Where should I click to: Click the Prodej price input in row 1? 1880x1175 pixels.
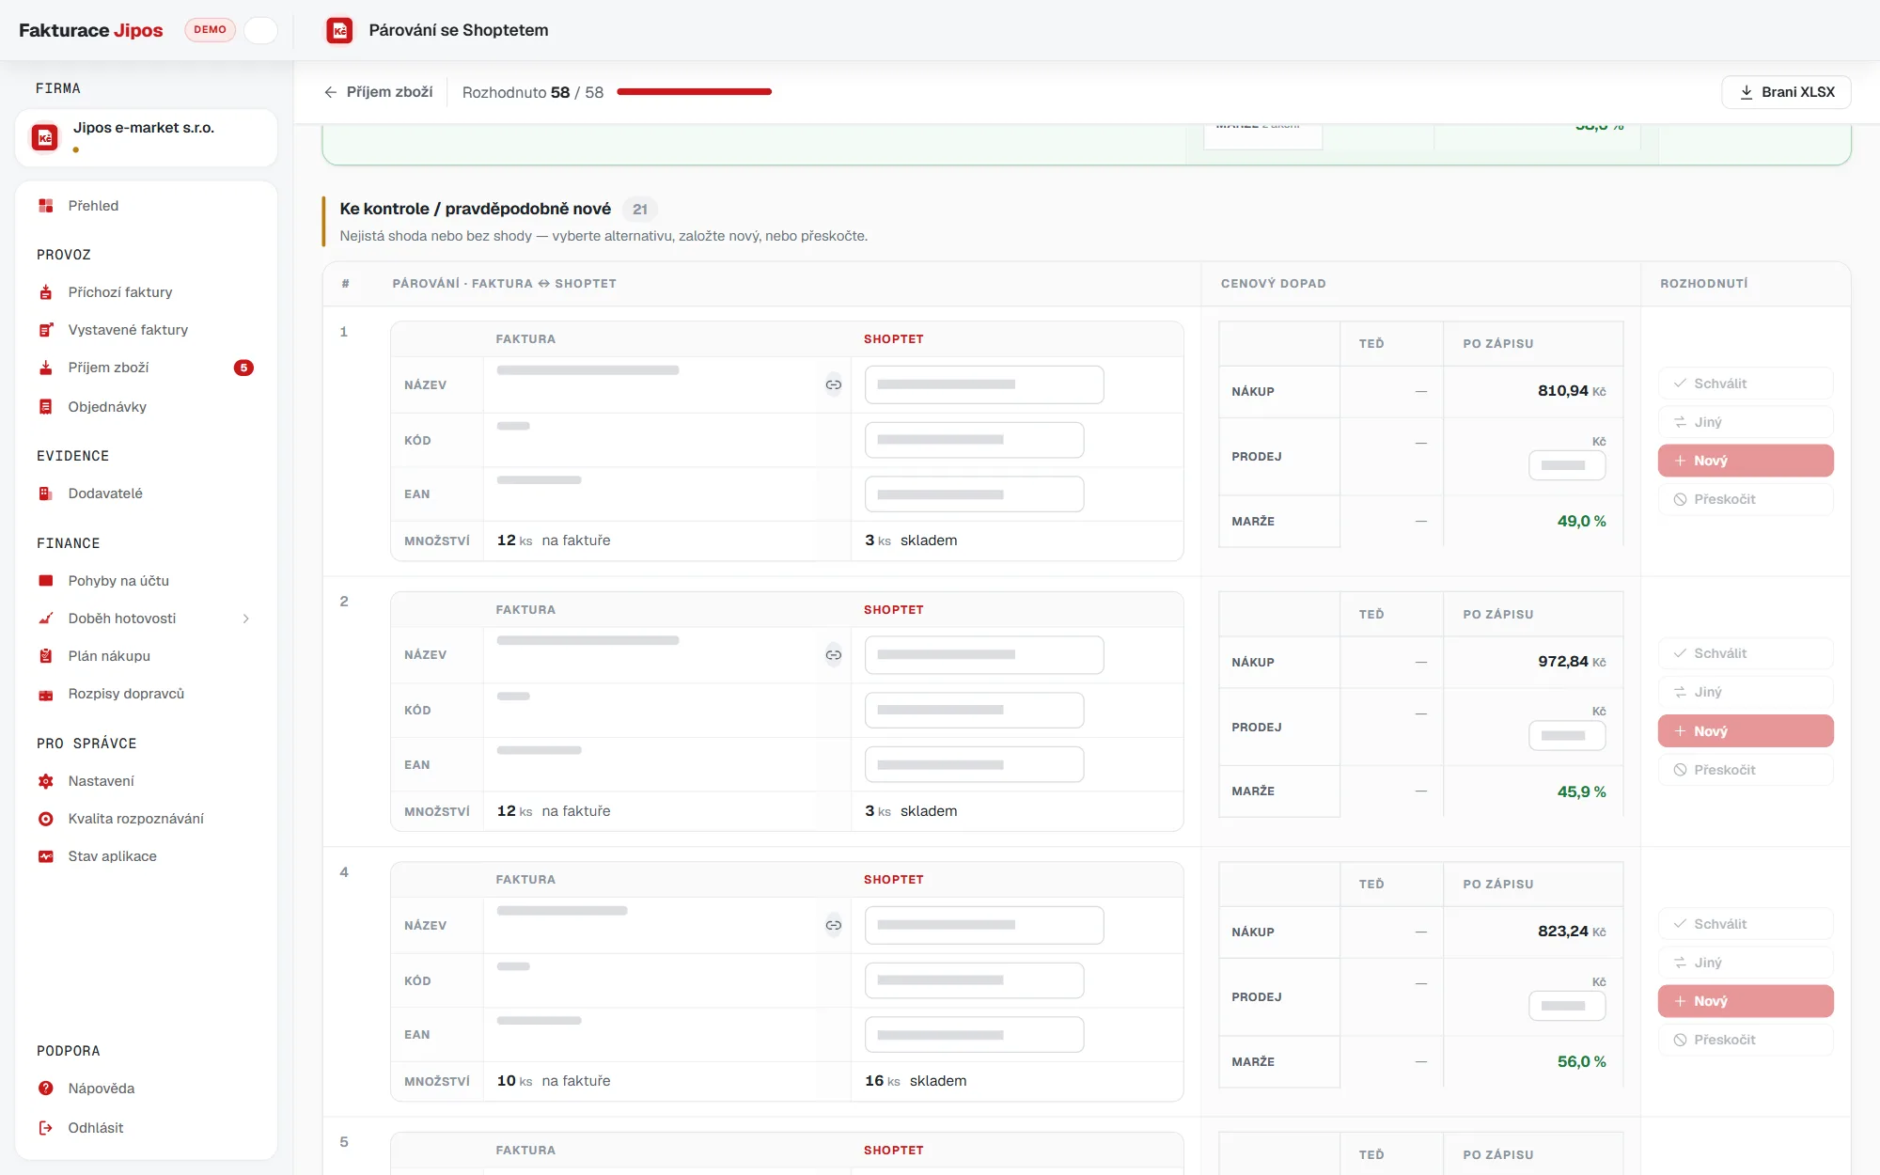click(x=1567, y=465)
